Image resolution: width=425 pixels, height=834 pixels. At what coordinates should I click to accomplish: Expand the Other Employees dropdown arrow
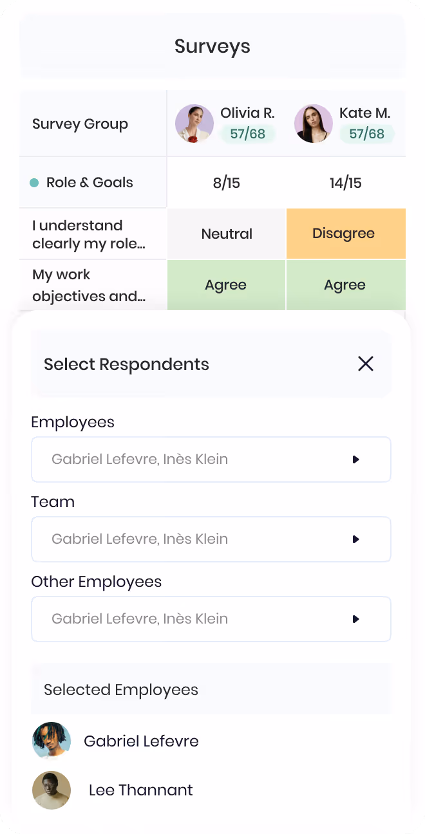coord(355,619)
